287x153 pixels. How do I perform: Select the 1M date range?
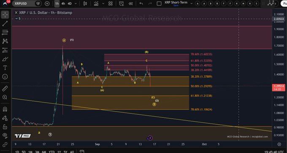[x=30, y=152]
